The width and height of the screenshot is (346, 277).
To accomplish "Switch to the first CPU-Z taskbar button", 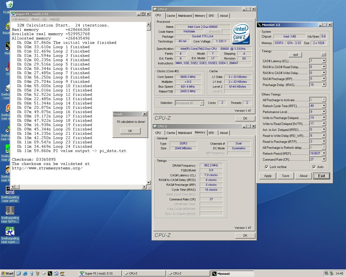I will pos(144,273).
